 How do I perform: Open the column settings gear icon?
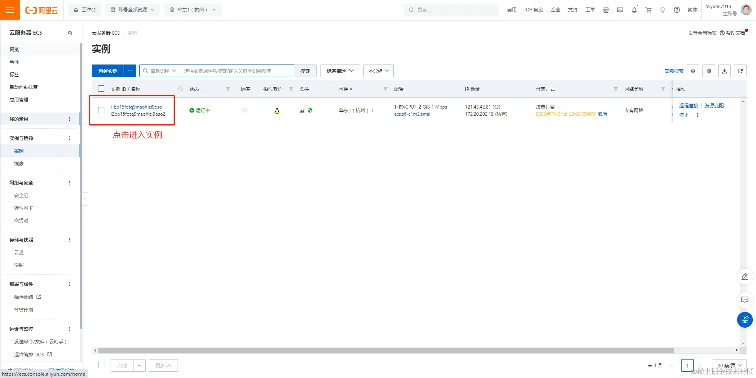coord(709,71)
